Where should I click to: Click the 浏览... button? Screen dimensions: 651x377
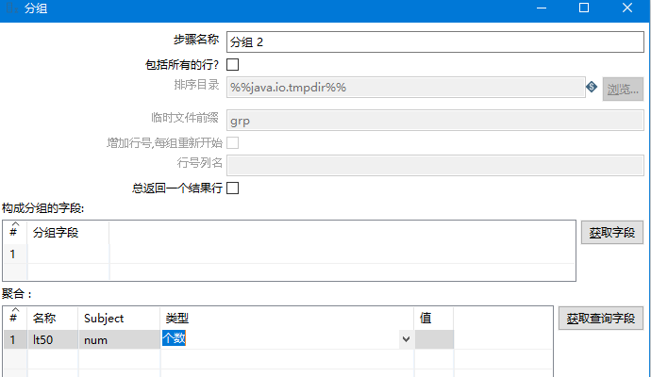tap(623, 89)
